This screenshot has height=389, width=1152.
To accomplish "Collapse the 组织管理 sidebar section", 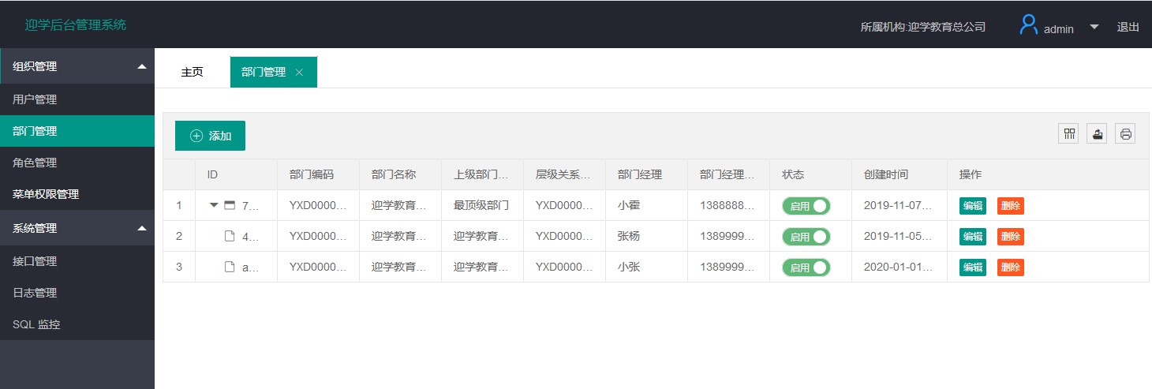I will 77,66.
